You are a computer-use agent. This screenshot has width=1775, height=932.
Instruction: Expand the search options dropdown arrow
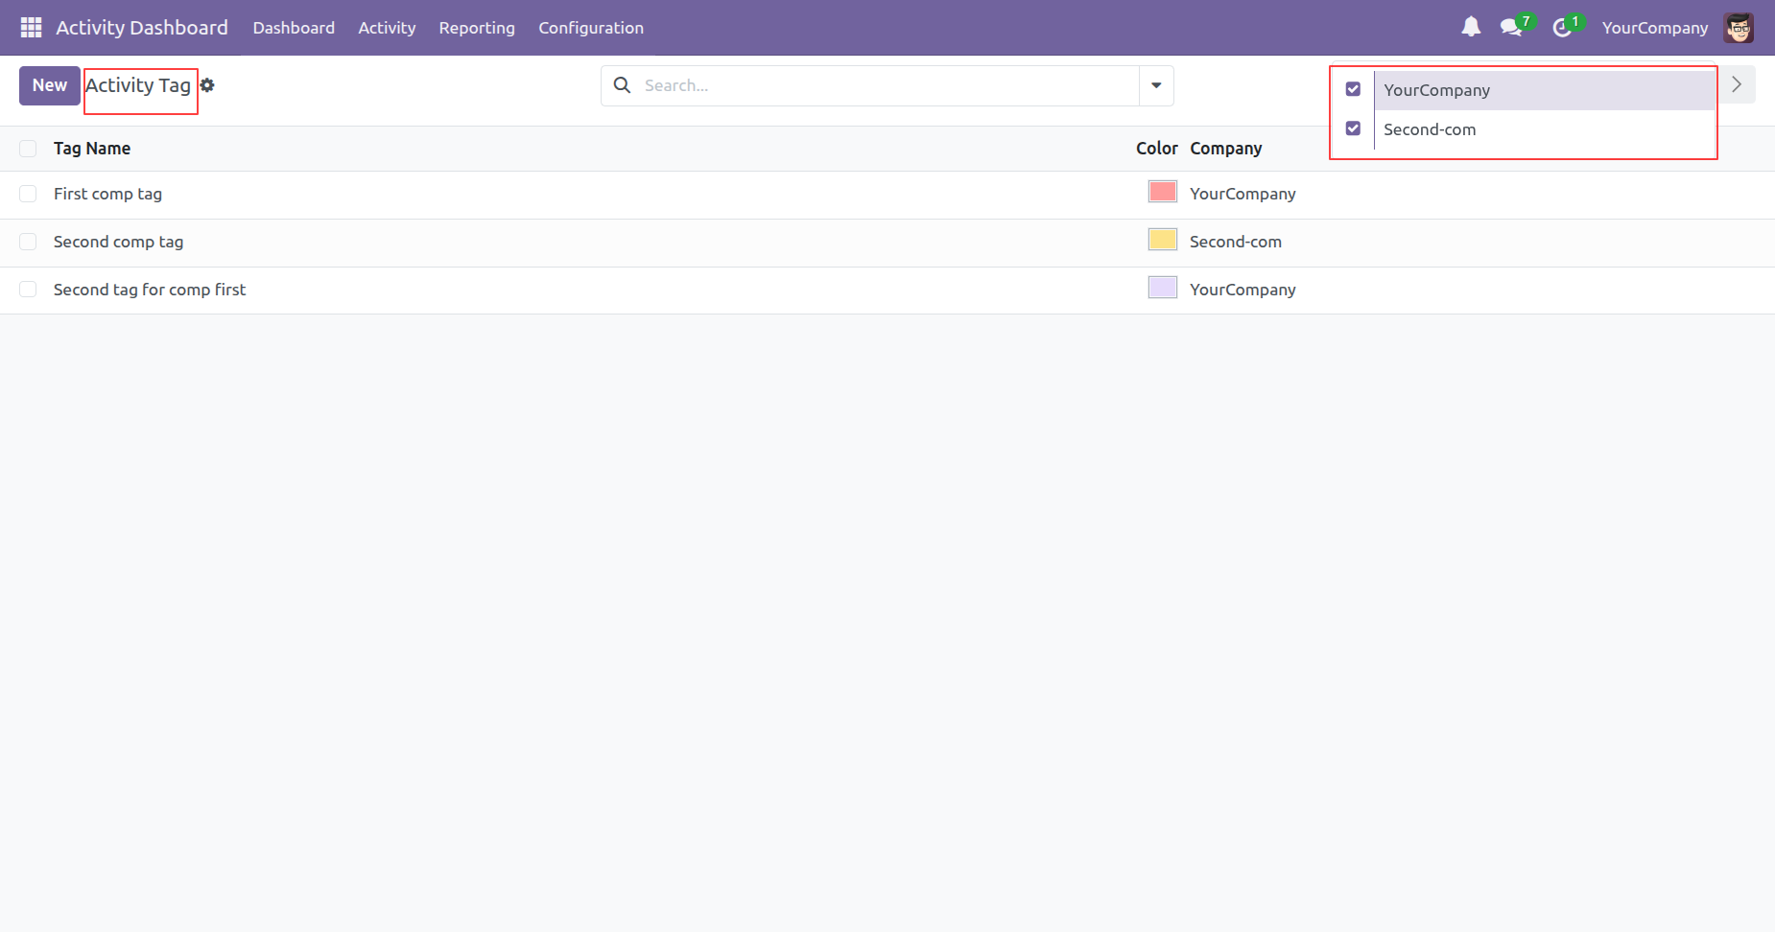point(1156,85)
